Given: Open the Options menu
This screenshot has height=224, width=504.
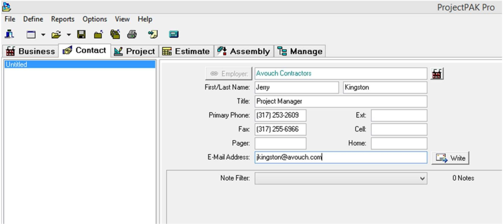Looking at the screenshot, I should 95,19.
